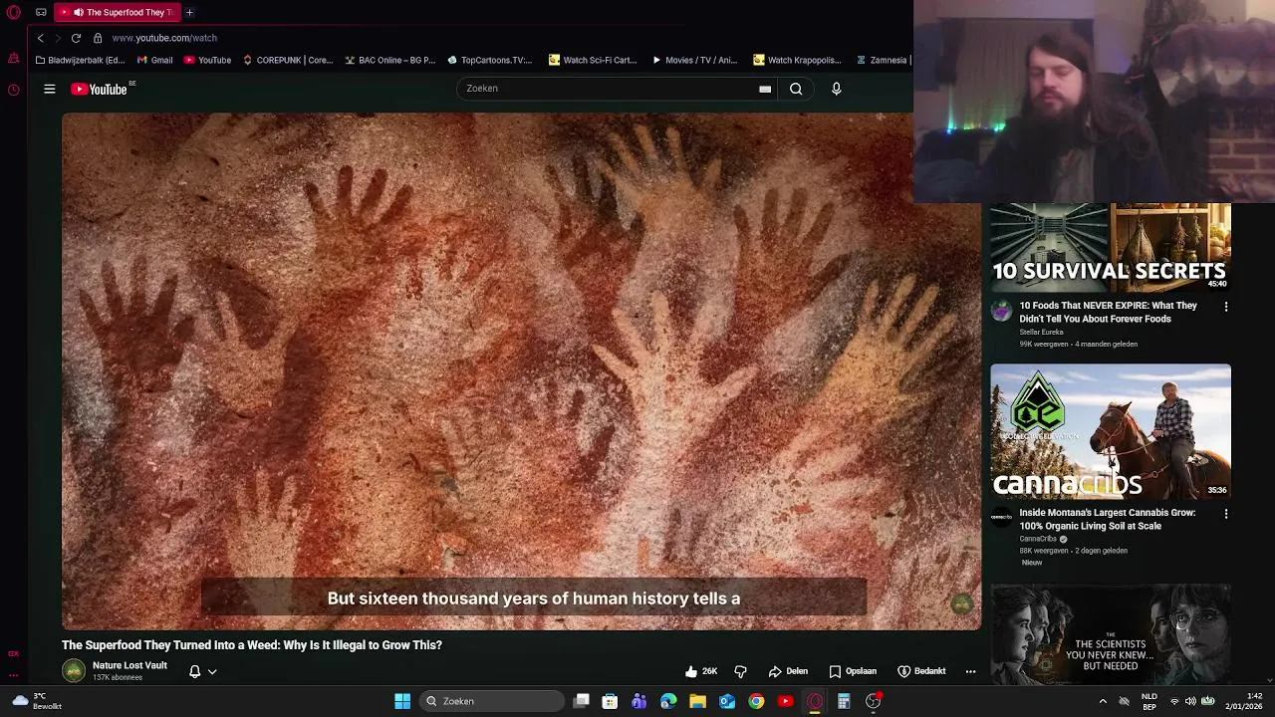Open Google Chrome from taskbar
Viewport: 1275px width, 717px height.
pyautogui.click(x=756, y=701)
